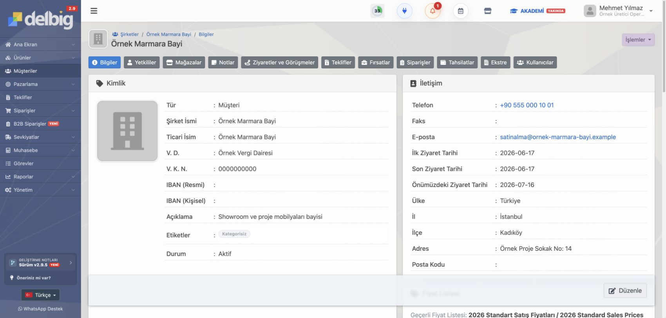Toggle the hamburger sidebar menu
Image resolution: width=666 pixels, height=318 pixels.
pyautogui.click(x=94, y=11)
